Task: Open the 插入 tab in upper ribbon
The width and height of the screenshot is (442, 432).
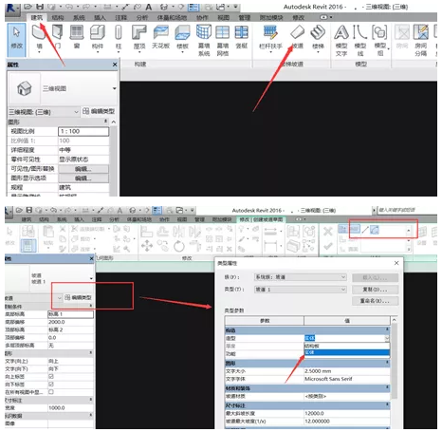Action: [100, 18]
